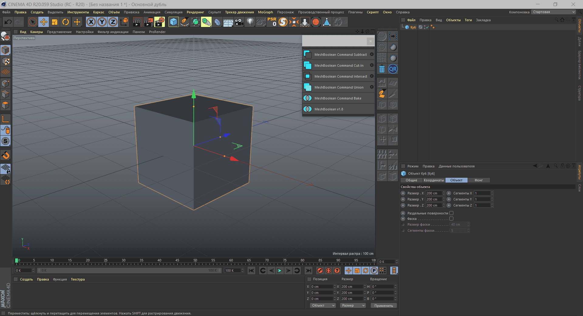
Task: Select Куб object in Object Manager
Action: pyautogui.click(x=413, y=27)
